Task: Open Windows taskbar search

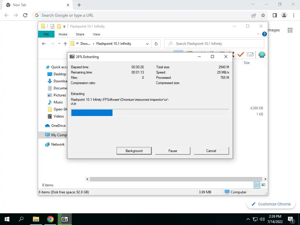Action: coord(21,219)
